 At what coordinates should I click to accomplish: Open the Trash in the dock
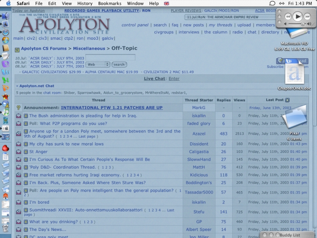click(x=6, y=228)
